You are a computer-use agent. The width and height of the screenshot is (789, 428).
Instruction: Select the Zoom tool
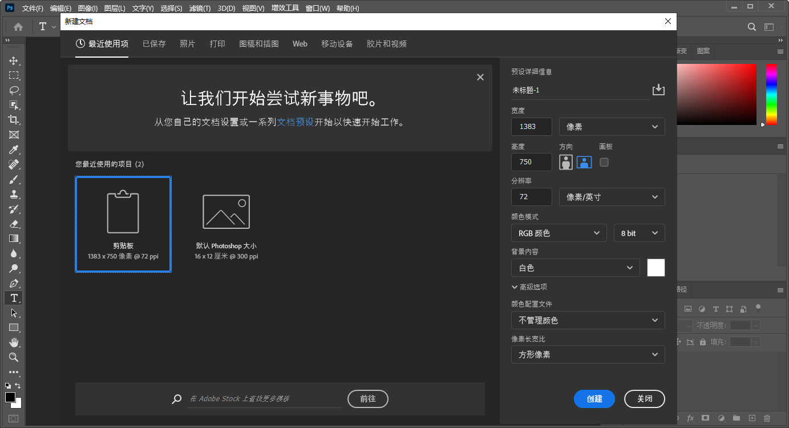(x=14, y=357)
